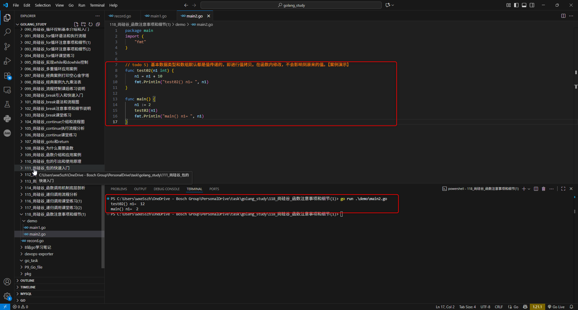The height and width of the screenshot is (310, 578).
Task: Open the Explorer view in activity bar
Action: pos(7,18)
